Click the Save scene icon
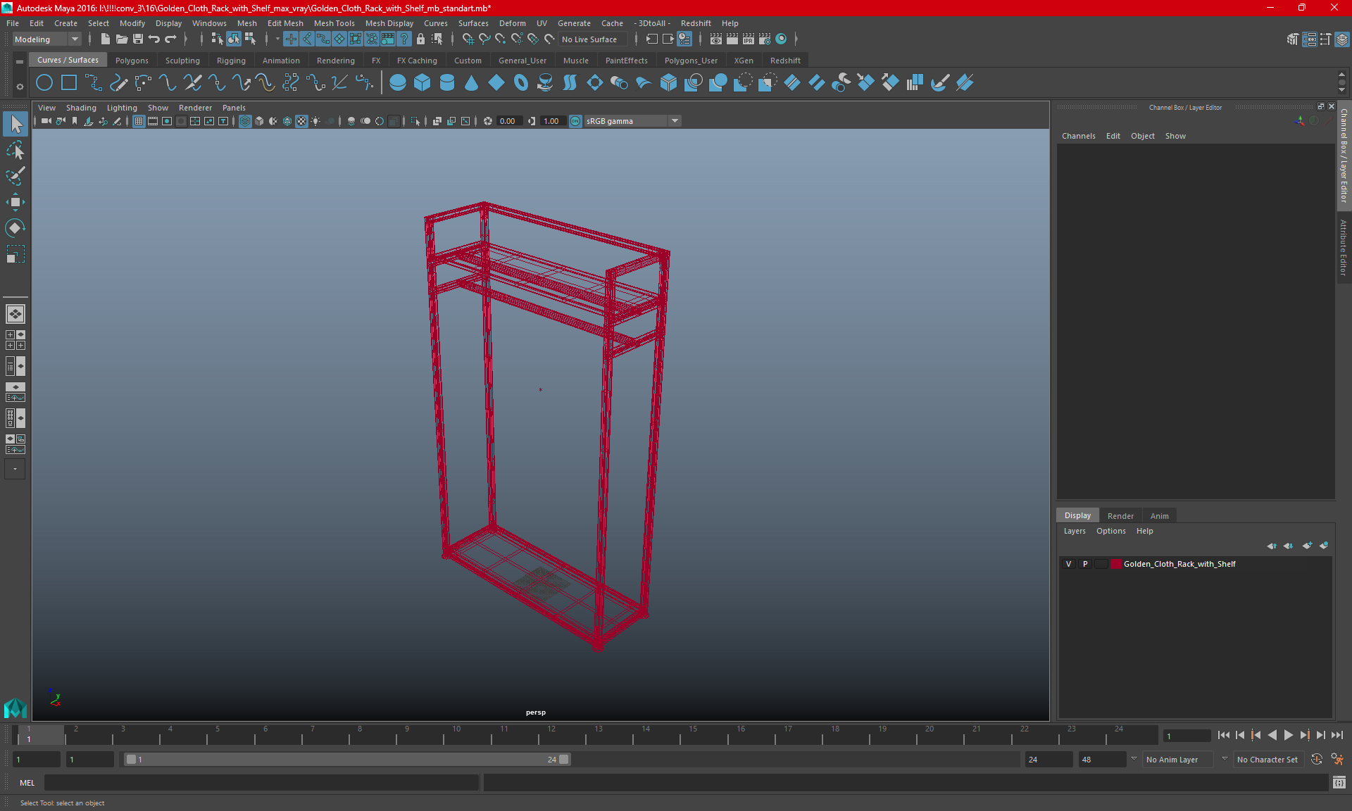Screen dimensions: 1352x811 (x=138, y=39)
